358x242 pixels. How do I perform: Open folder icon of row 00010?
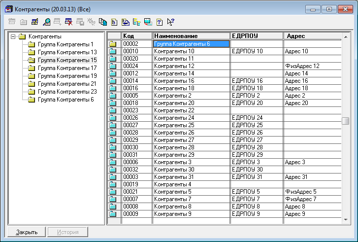click(114, 51)
